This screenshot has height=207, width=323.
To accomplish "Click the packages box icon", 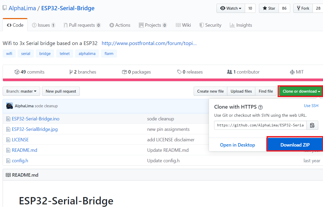I will [124, 72].
